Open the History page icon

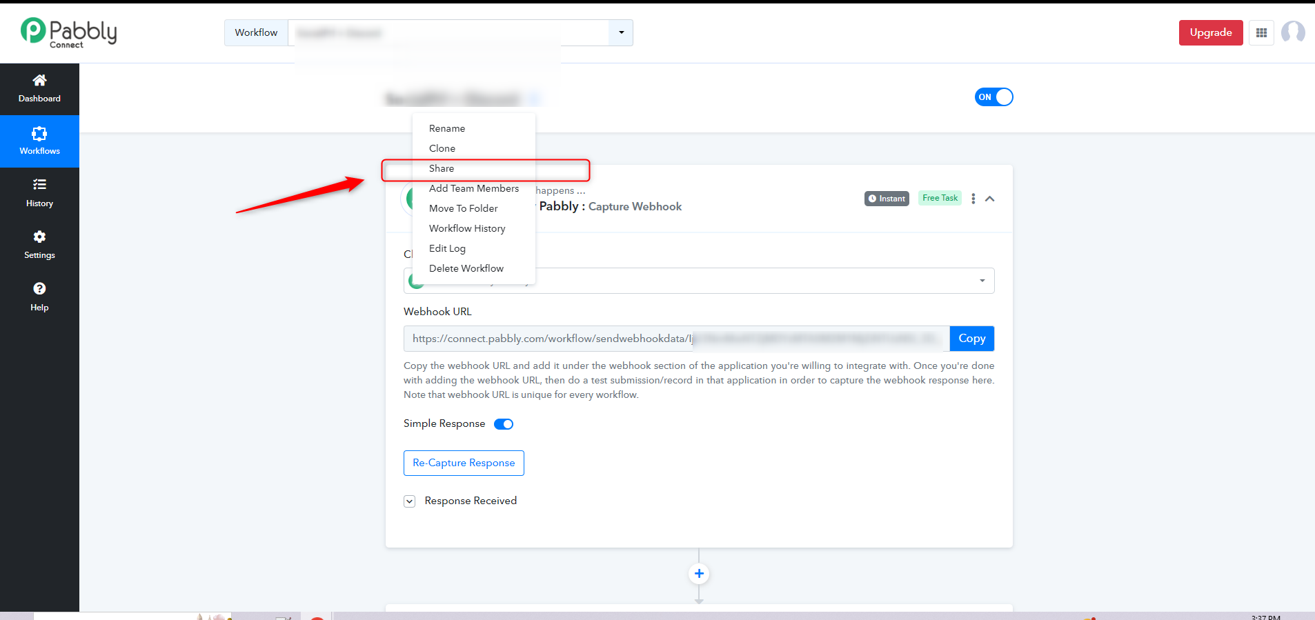click(39, 185)
